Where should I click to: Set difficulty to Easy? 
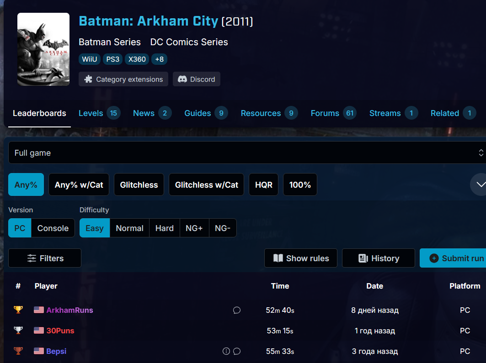coord(95,228)
